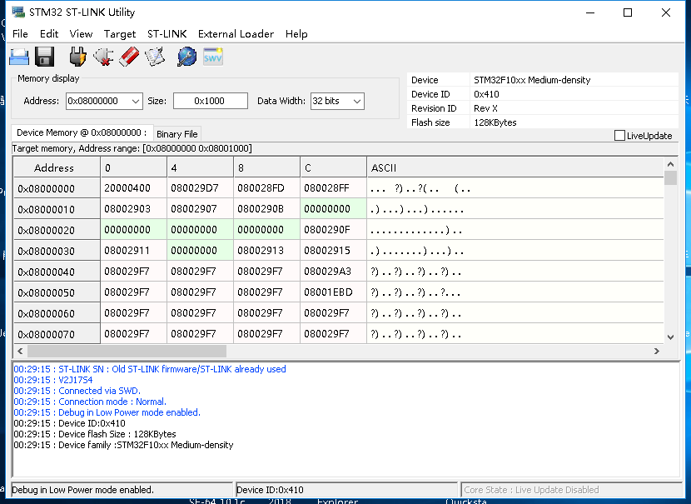
Task: Click the Device value 'STM32F10xx Medium-density'
Action: (532, 80)
